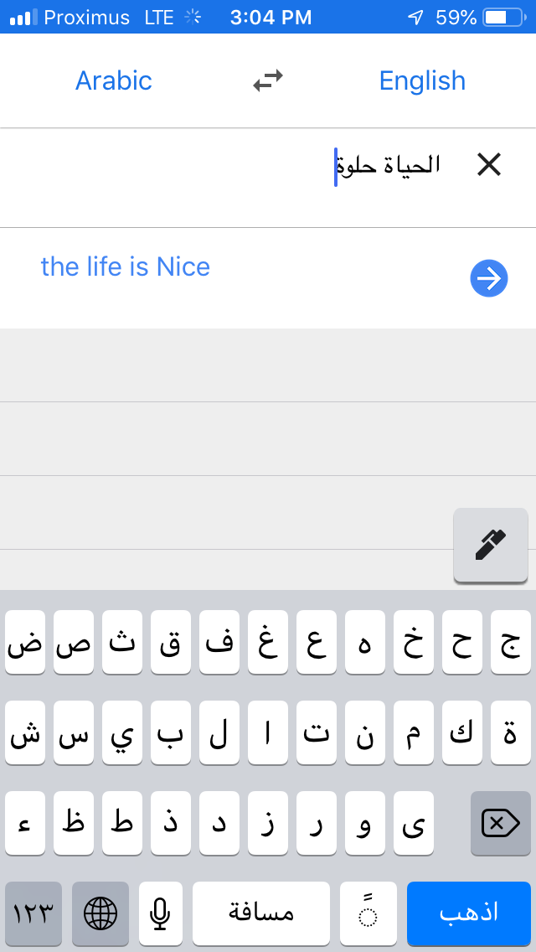Choose Arabic as source language
This screenshot has height=952, width=536.
tap(114, 80)
